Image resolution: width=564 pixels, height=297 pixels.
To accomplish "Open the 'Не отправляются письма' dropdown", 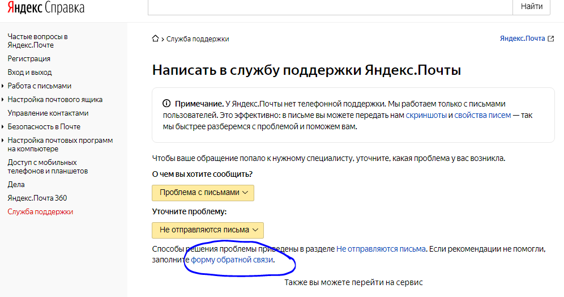I will (x=208, y=230).
